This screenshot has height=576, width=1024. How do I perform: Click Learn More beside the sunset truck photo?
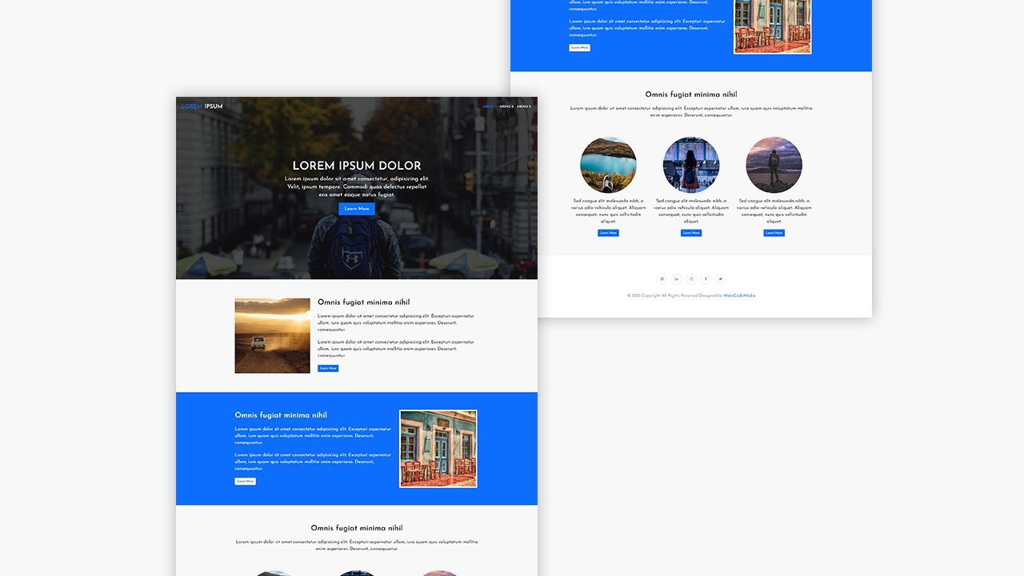pos(328,369)
